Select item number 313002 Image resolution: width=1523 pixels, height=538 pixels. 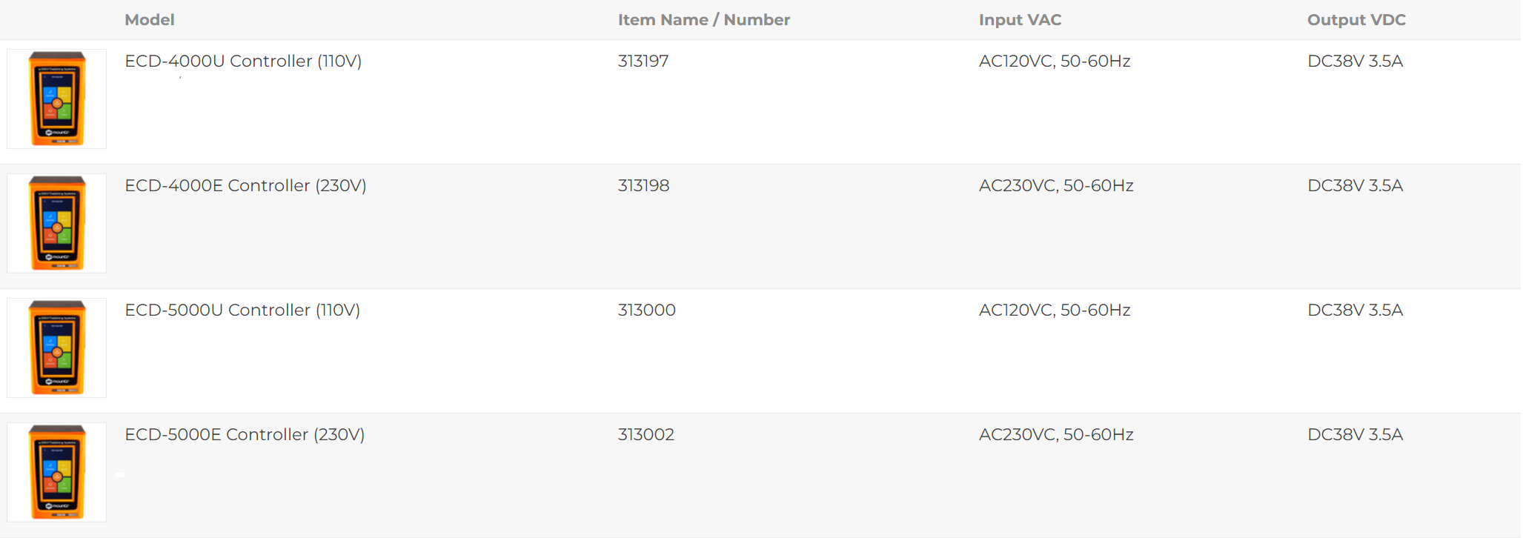[646, 434]
